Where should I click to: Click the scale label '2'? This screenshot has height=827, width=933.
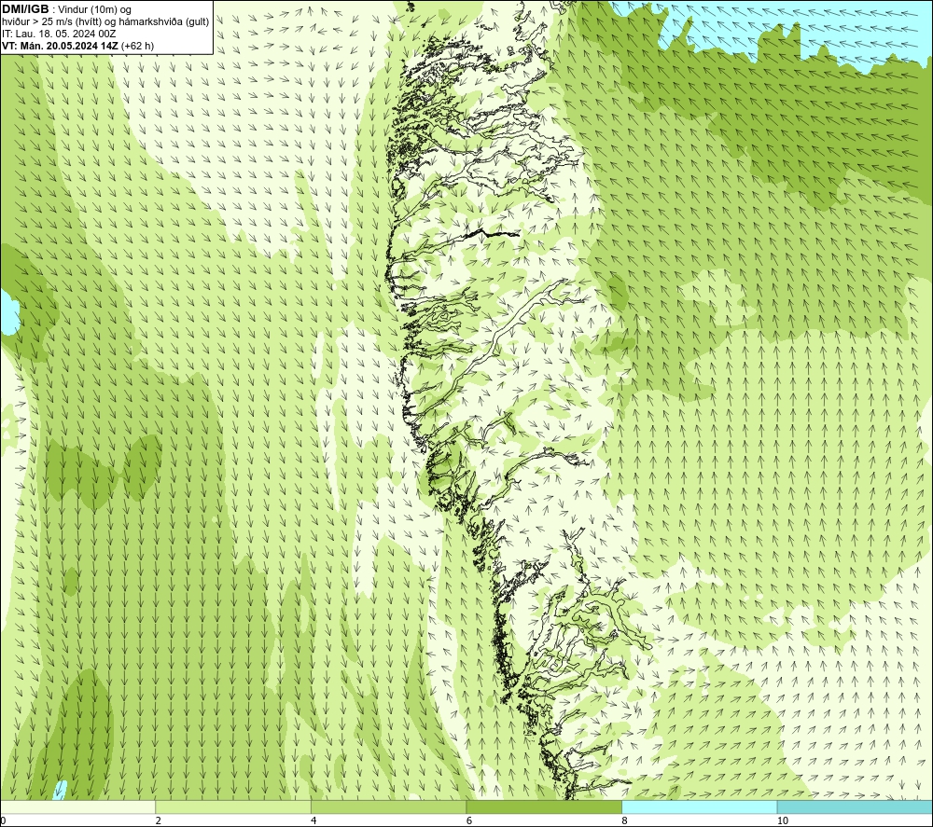pyautogui.click(x=159, y=820)
